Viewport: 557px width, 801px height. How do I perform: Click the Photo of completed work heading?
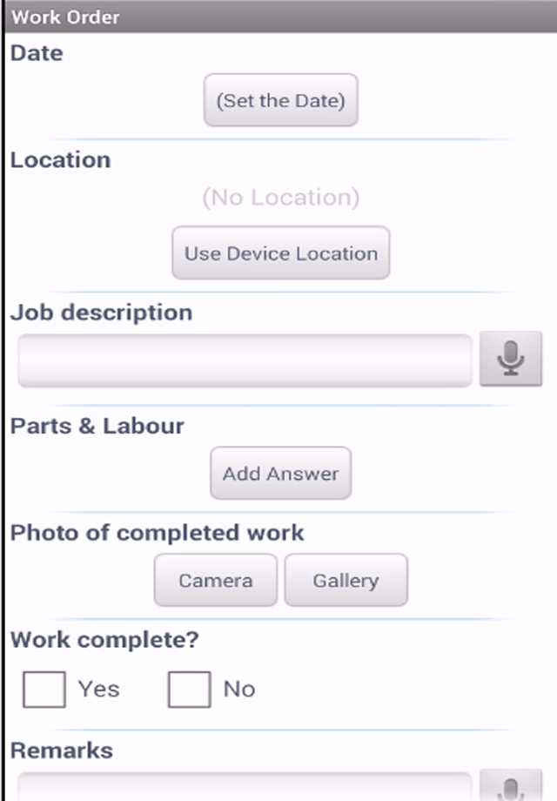pyautogui.click(x=158, y=533)
